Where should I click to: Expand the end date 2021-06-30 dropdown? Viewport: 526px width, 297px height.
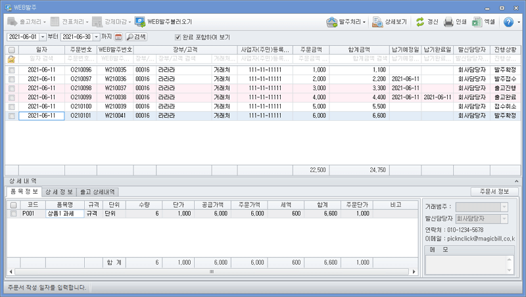coord(97,37)
